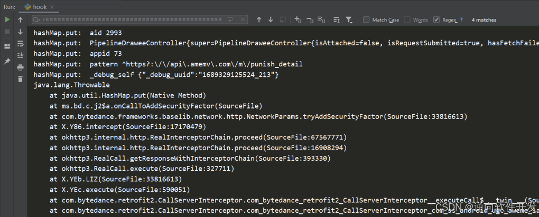539x217 pixels.
Task: Open the search filter funnel dropdown
Action: pyautogui.click(x=349, y=20)
